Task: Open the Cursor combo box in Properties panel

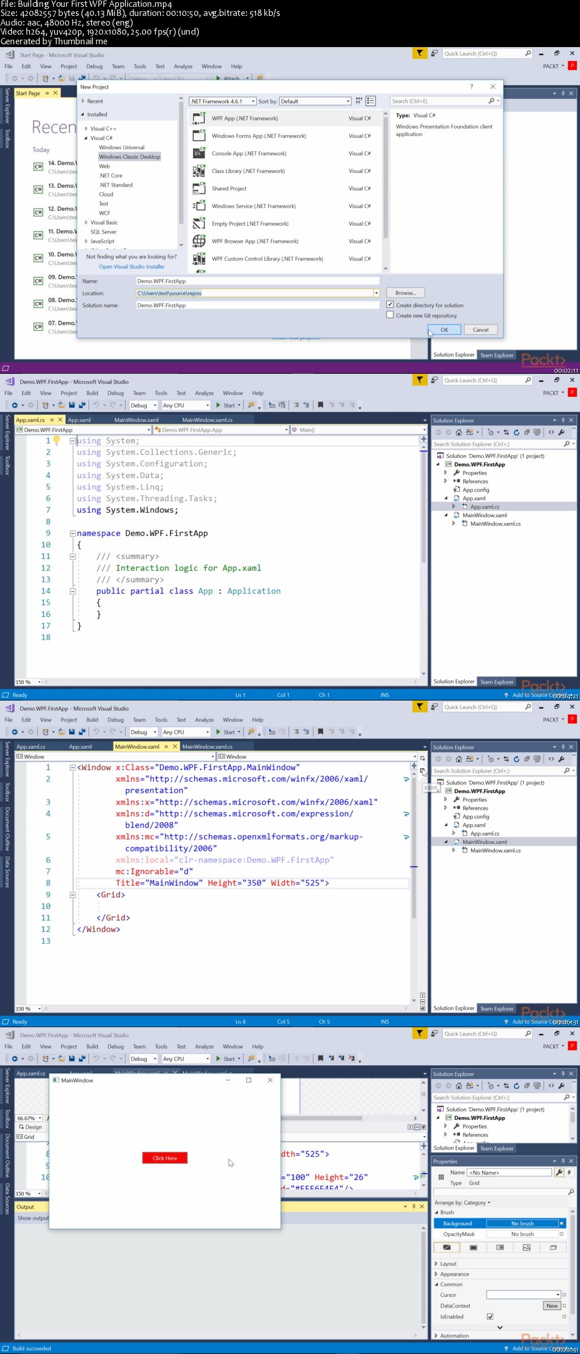Action: click(x=523, y=1294)
